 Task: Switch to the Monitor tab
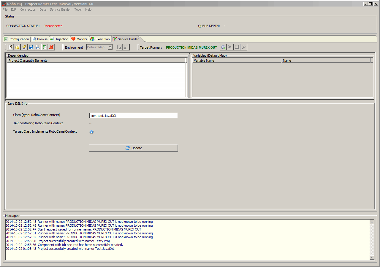pyautogui.click(x=79, y=39)
